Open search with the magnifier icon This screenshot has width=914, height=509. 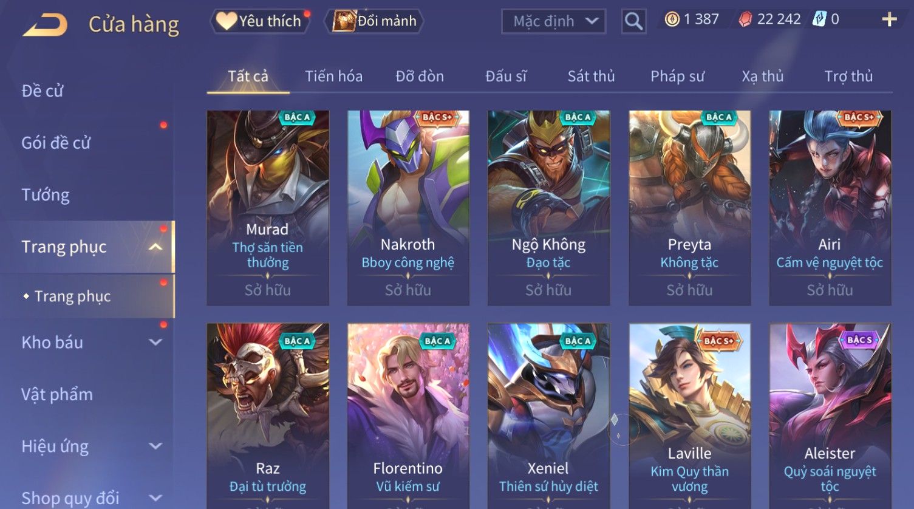[633, 21]
